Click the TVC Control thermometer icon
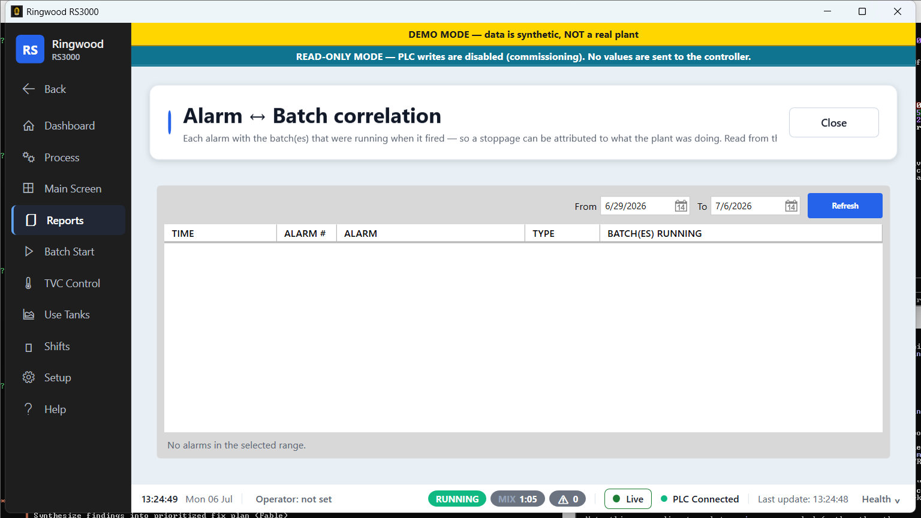Viewport: 921px width, 518px height. [28, 283]
